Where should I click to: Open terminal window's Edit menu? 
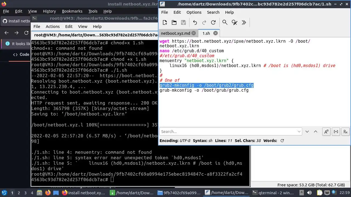(69, 27)
